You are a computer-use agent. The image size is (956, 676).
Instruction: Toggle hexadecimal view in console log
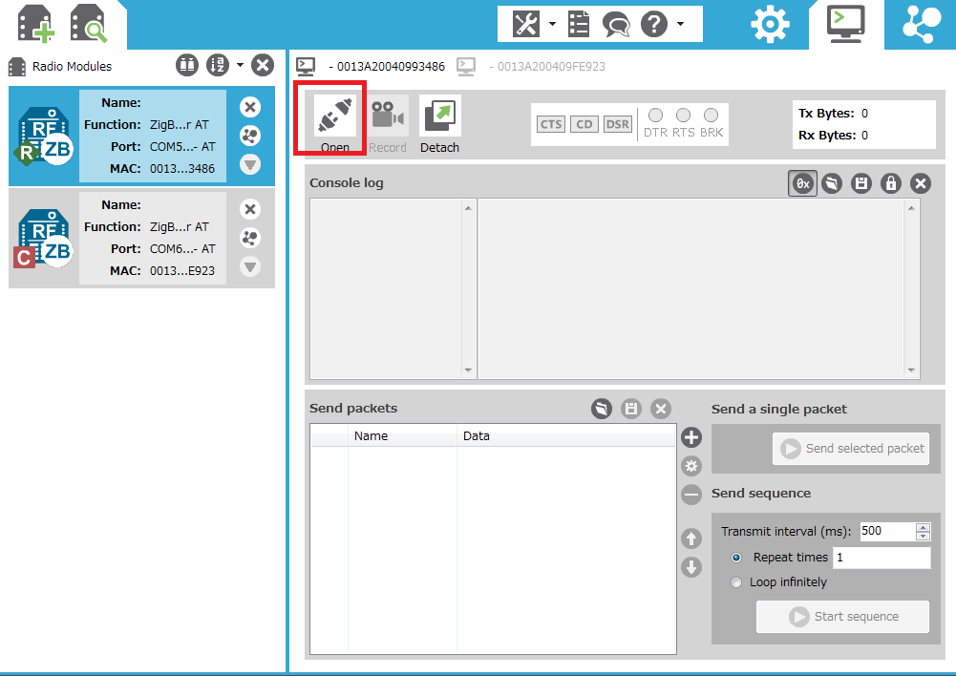803,183
